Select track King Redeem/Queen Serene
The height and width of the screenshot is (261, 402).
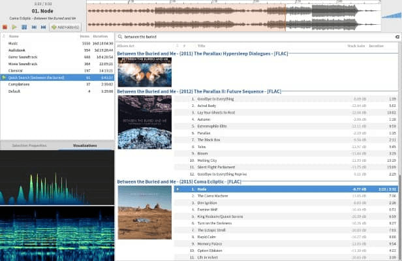coord(286,217)
